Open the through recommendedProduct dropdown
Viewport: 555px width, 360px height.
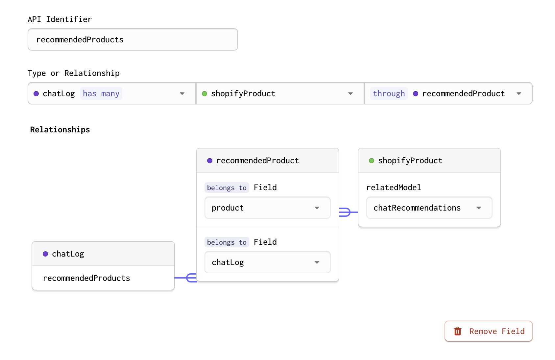[519, 93]
